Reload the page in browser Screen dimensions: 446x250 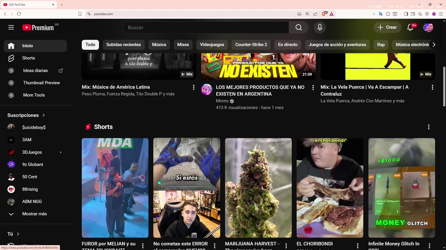[x=19, y=14]
